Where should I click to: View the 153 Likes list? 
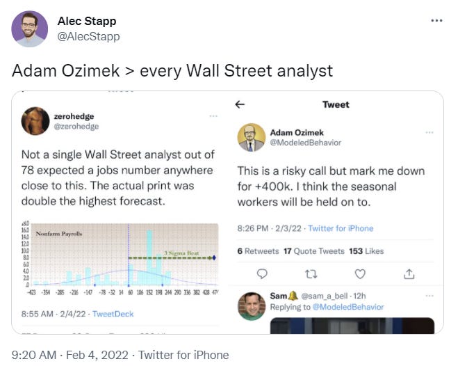point(366,251)
